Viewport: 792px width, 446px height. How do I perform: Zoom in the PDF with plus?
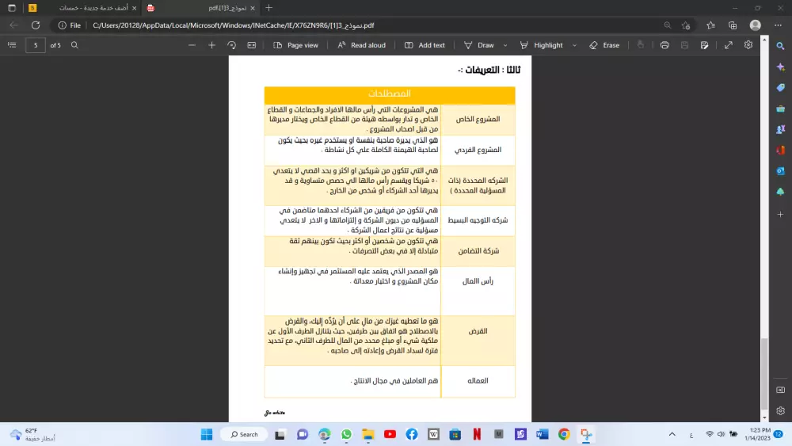211,45
